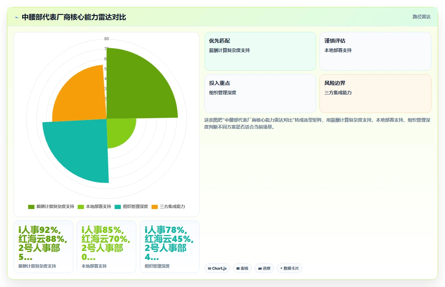This screenshot has height=287, width=445.
Task: Click the 路径雷达 label in header
Action: 421,17
